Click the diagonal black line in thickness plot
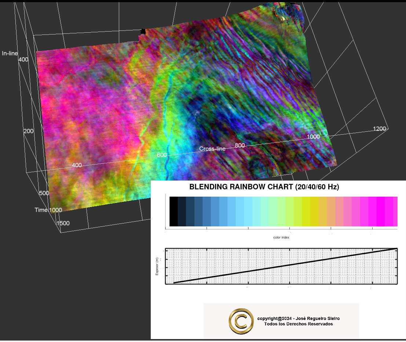Image resolution: width=406 pixels, height=342 pixels. pos(281,266)
